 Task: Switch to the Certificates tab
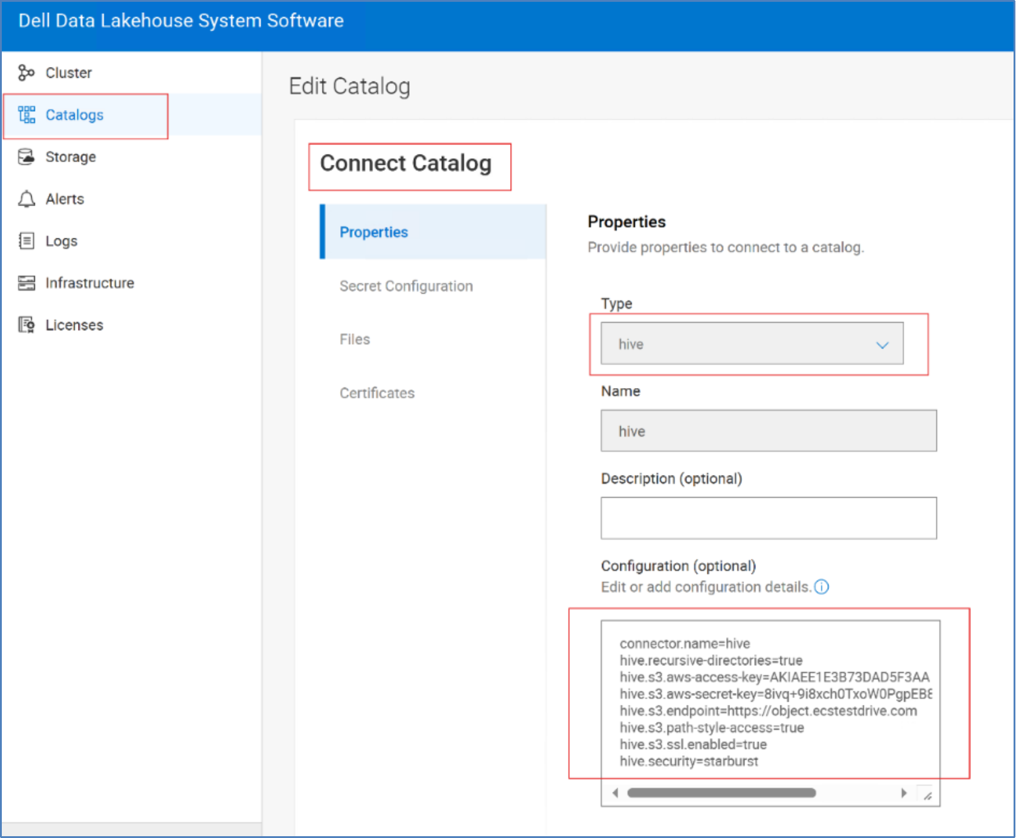377,393
